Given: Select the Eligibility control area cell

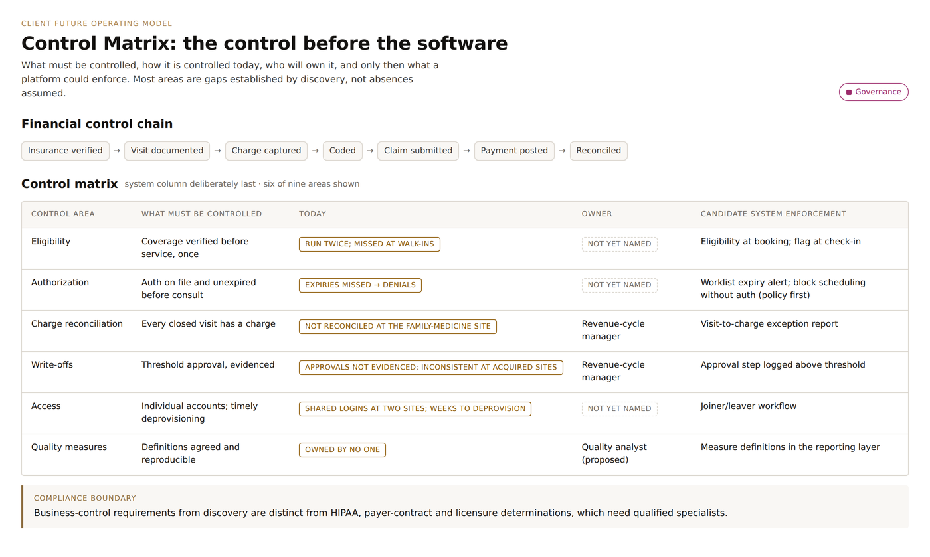Looking at the screenshot, I should (50, 242).
